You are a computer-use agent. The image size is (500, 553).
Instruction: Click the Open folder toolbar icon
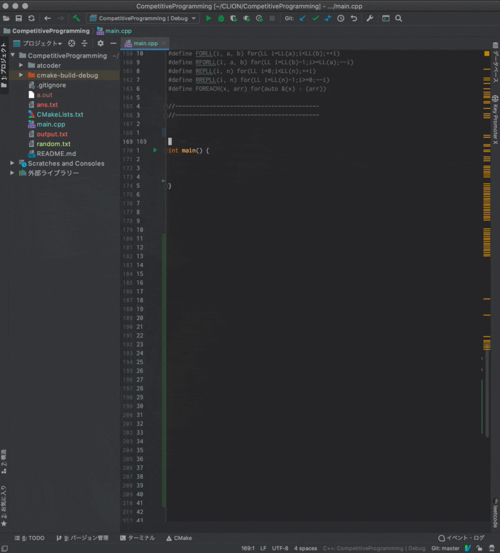6,18
